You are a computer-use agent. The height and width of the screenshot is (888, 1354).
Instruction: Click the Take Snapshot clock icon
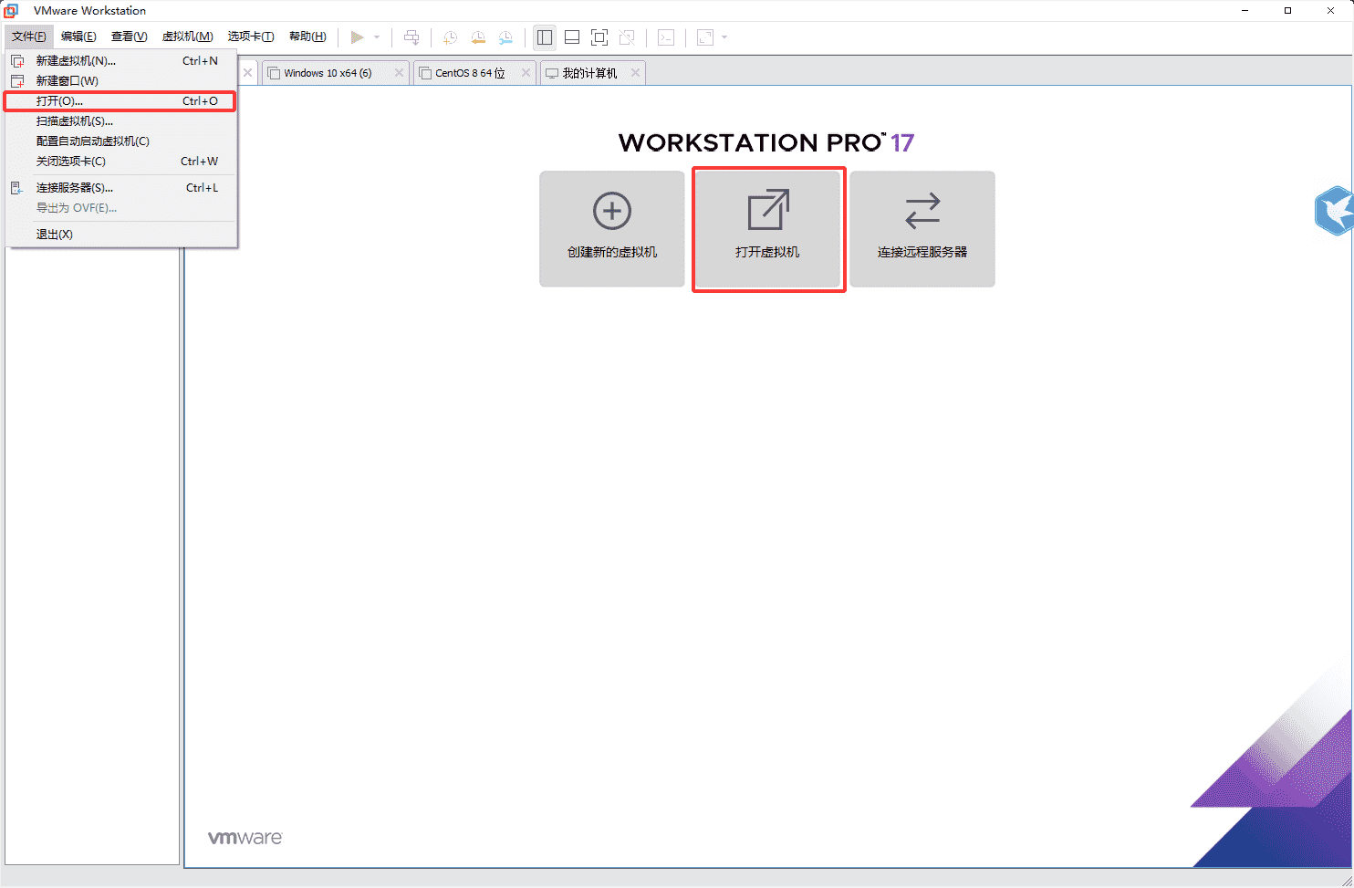tap(450, 37)
